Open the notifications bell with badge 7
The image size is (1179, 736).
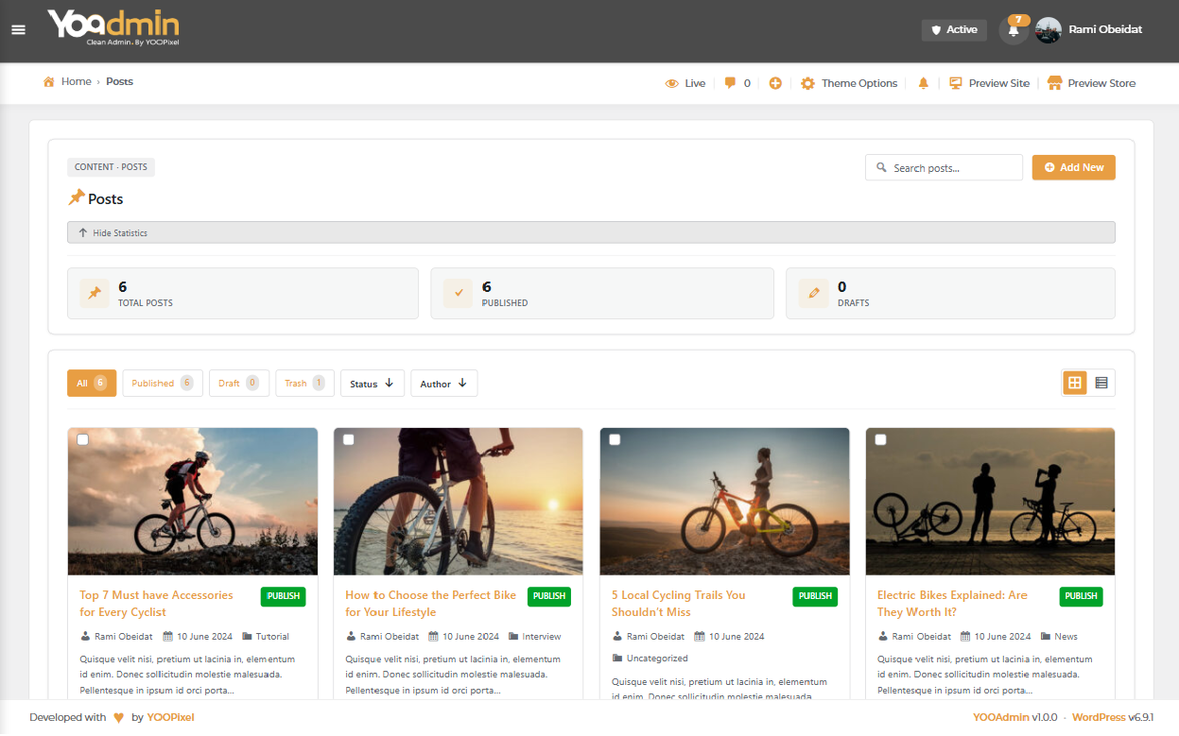click(1014, 30)
